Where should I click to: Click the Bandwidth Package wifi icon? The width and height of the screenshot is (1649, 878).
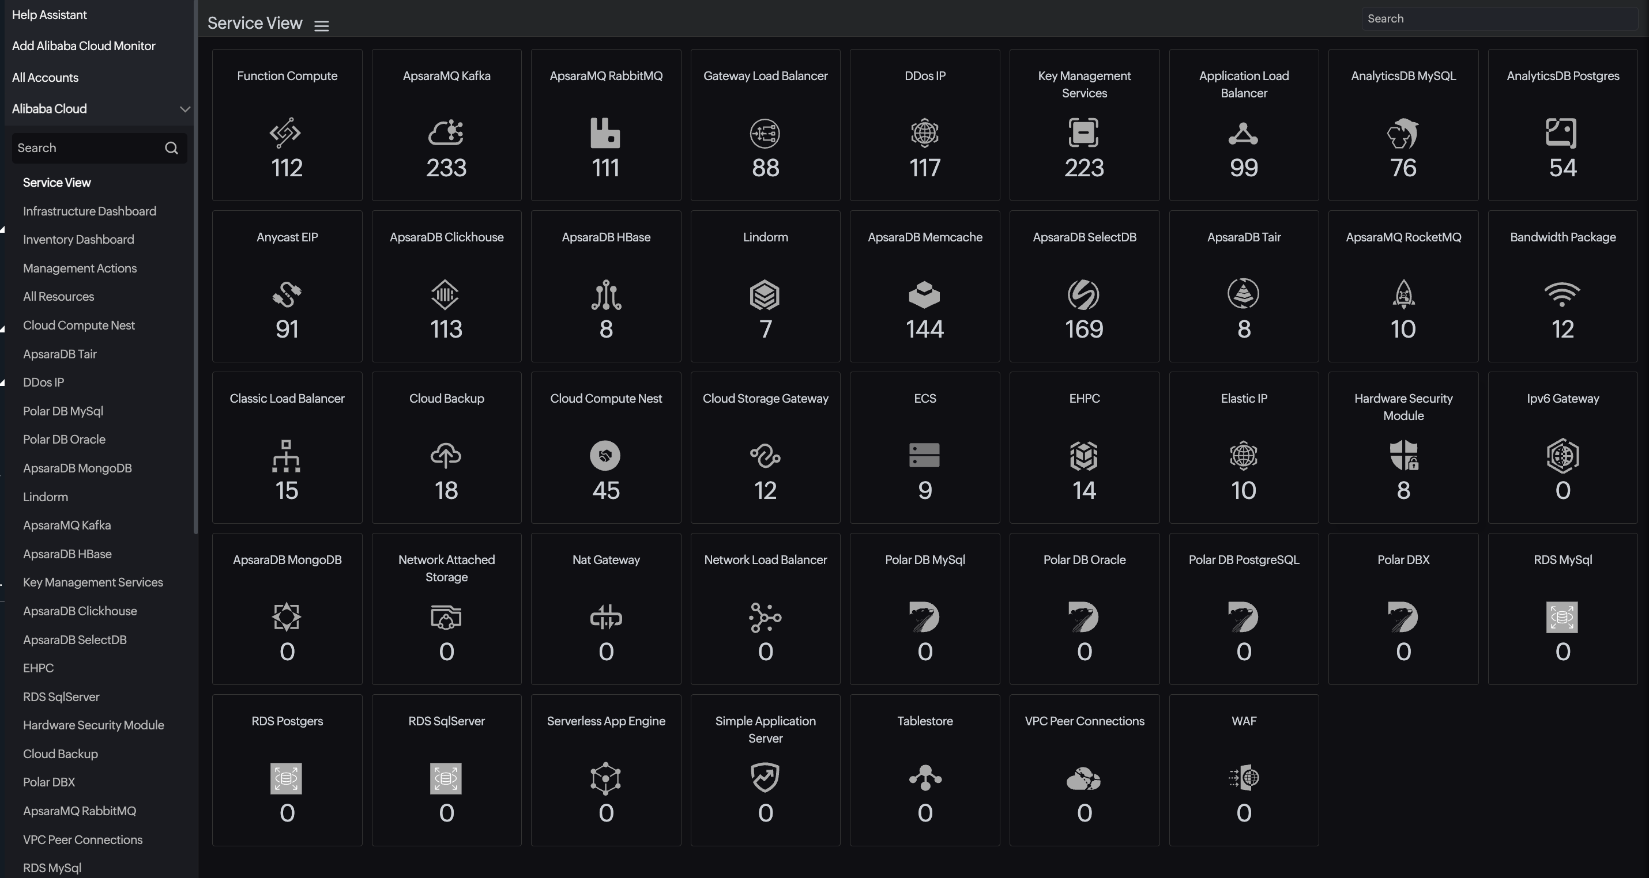(x=1562, y=295)
